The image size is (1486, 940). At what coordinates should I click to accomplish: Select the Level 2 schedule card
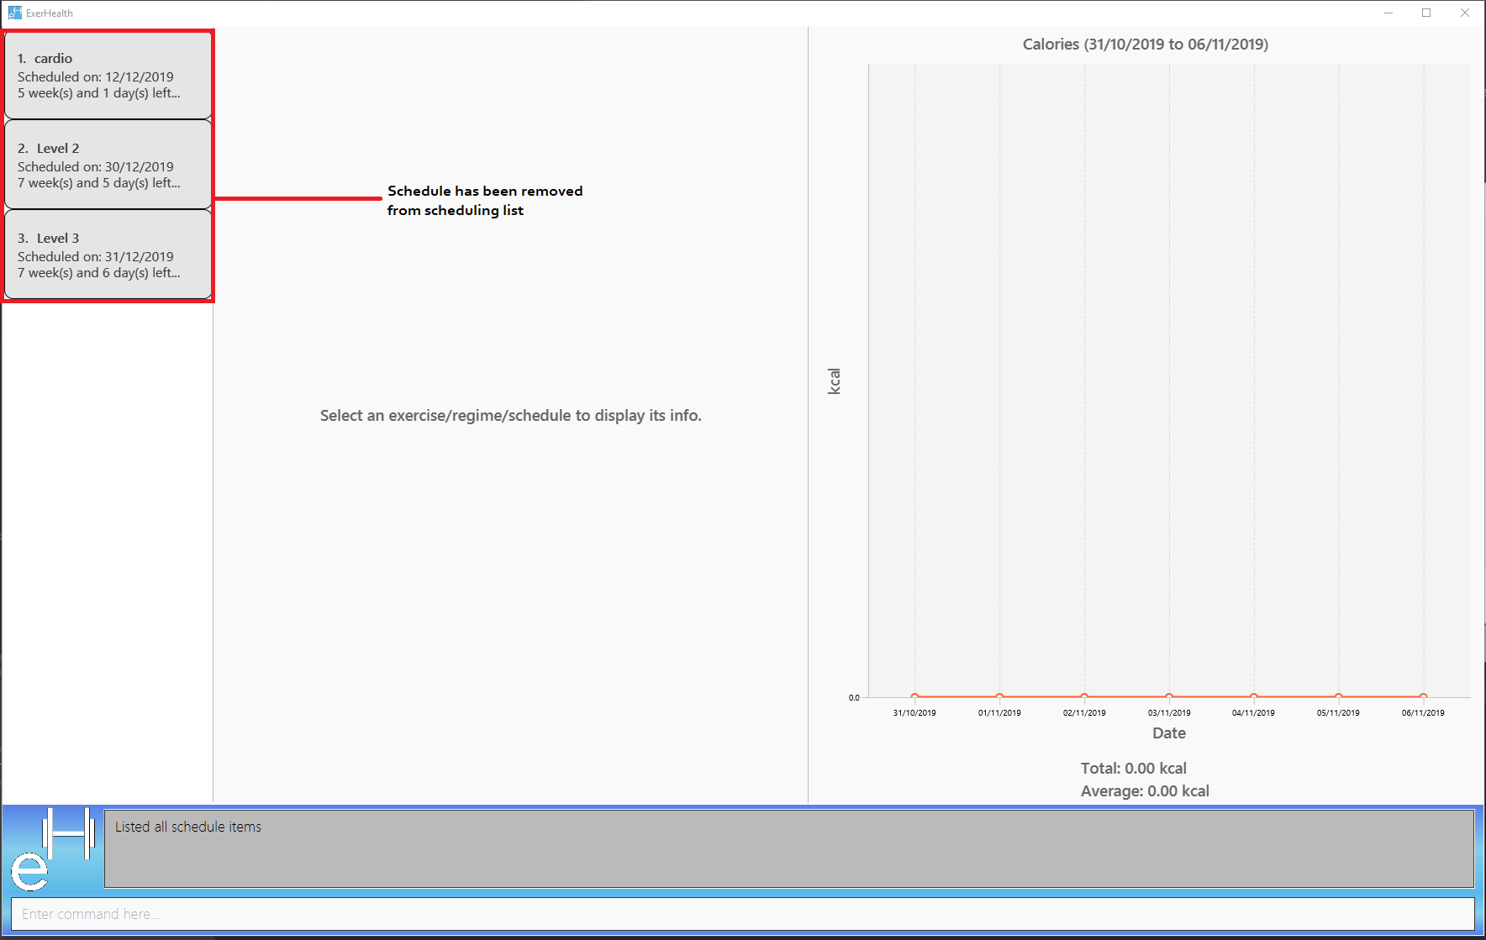click(108, 165)
